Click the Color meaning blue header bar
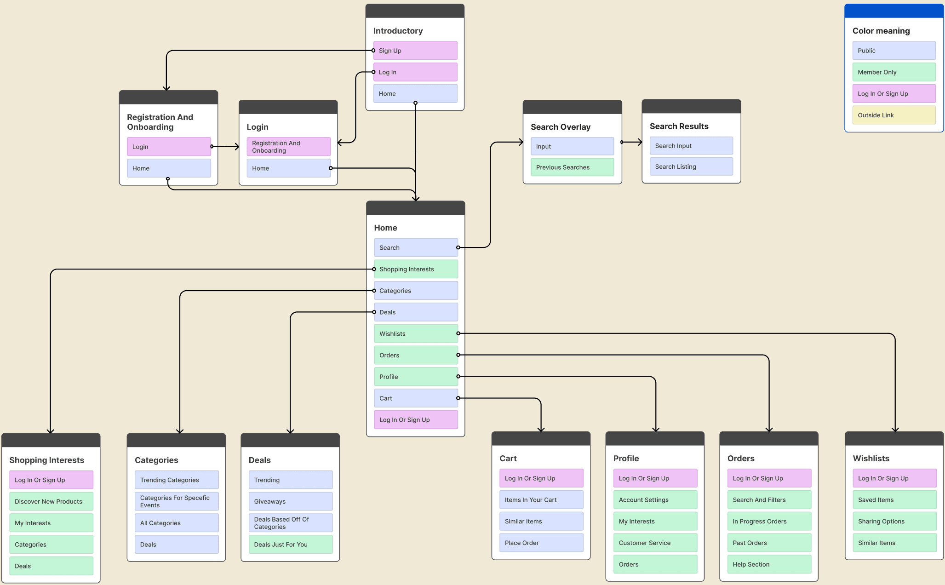Screen dimensions: 945x585 tap(893, 11)
